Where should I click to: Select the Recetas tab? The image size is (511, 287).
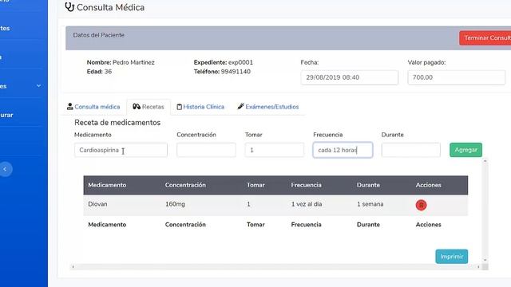[149, 107]
